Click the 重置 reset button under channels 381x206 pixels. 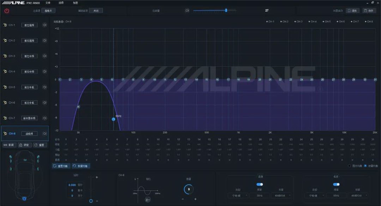(40, 145)
